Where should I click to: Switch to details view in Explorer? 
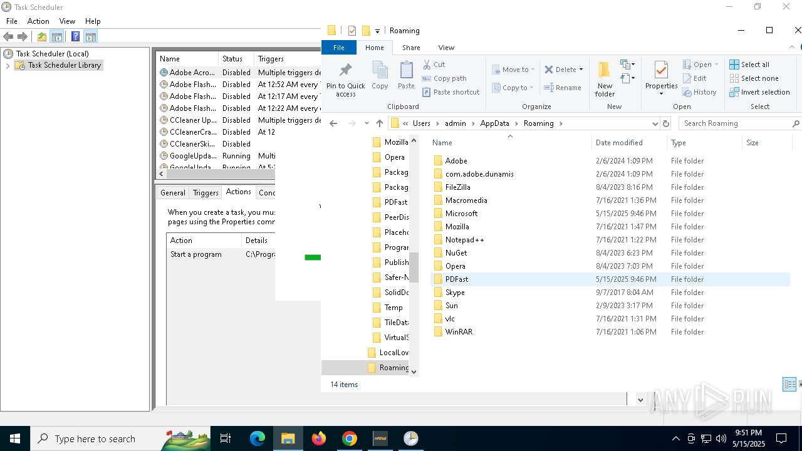pyautogui.click(x=789, y=384)
